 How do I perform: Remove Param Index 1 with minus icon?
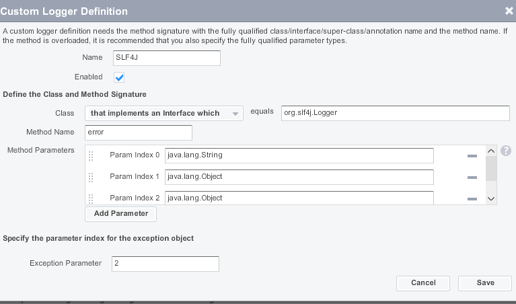[472, 177]
